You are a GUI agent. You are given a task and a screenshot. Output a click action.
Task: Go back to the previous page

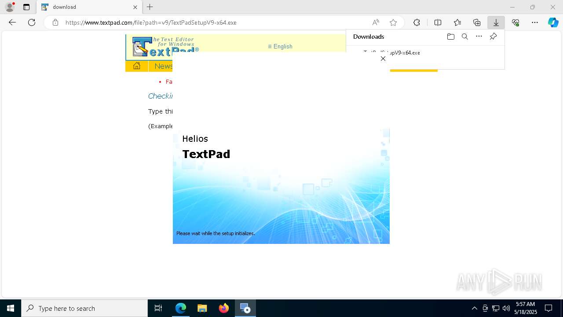click(x=12, y=22)
